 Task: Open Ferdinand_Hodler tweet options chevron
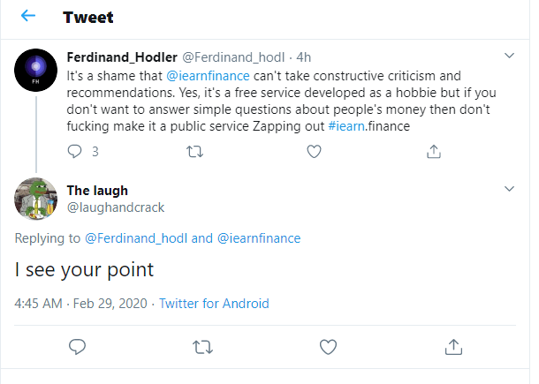click(x=509, y=56)
